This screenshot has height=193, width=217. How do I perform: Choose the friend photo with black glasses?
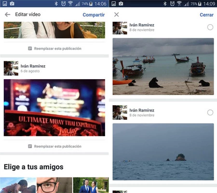click(54, 185)
